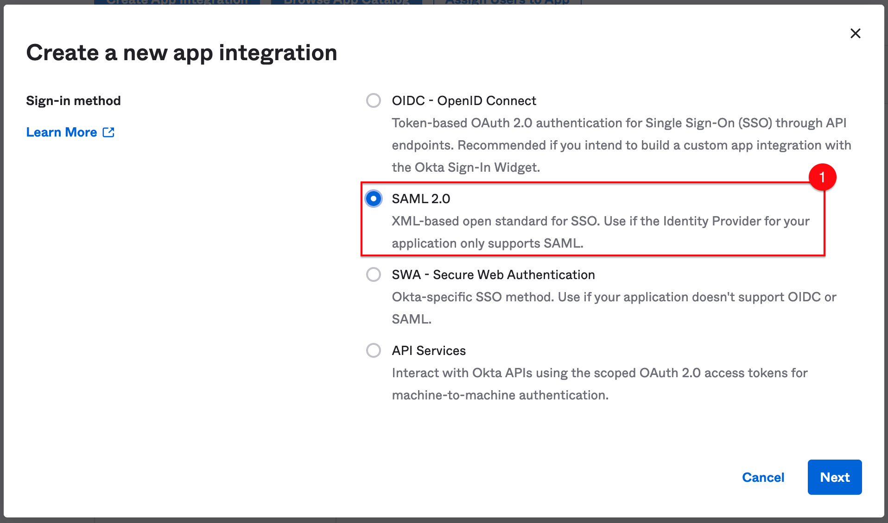
Task: Click the Sign-in method heading
Action: click(73, 100)
